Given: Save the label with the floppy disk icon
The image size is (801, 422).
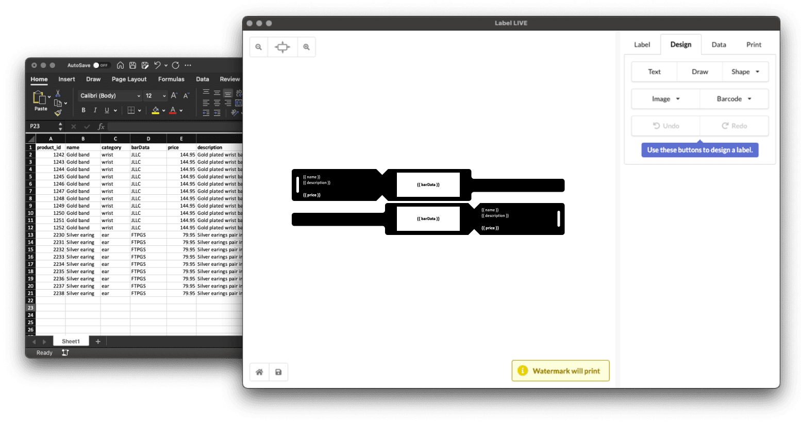Looking at the screenshot, I should pos(278,372).
